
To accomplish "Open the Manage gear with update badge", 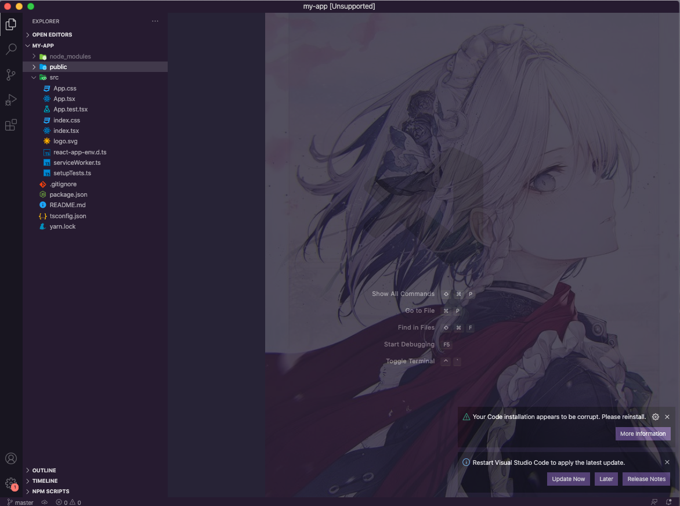I will point(11,483).
